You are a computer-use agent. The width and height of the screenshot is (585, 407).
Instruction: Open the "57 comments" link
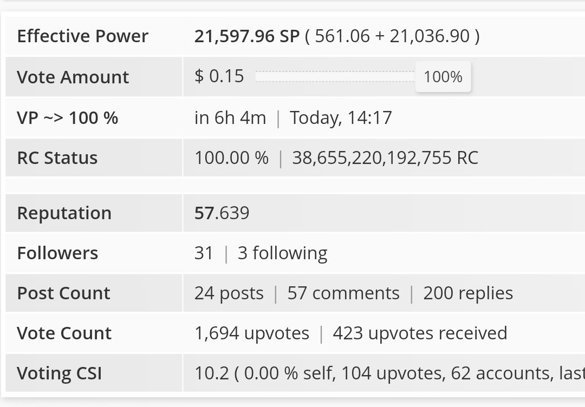[343, 293]
